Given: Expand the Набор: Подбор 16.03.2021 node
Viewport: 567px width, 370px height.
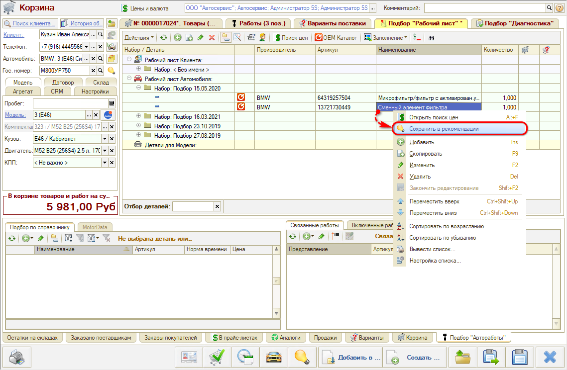Looking at the screenshot, I should (138, 116).
